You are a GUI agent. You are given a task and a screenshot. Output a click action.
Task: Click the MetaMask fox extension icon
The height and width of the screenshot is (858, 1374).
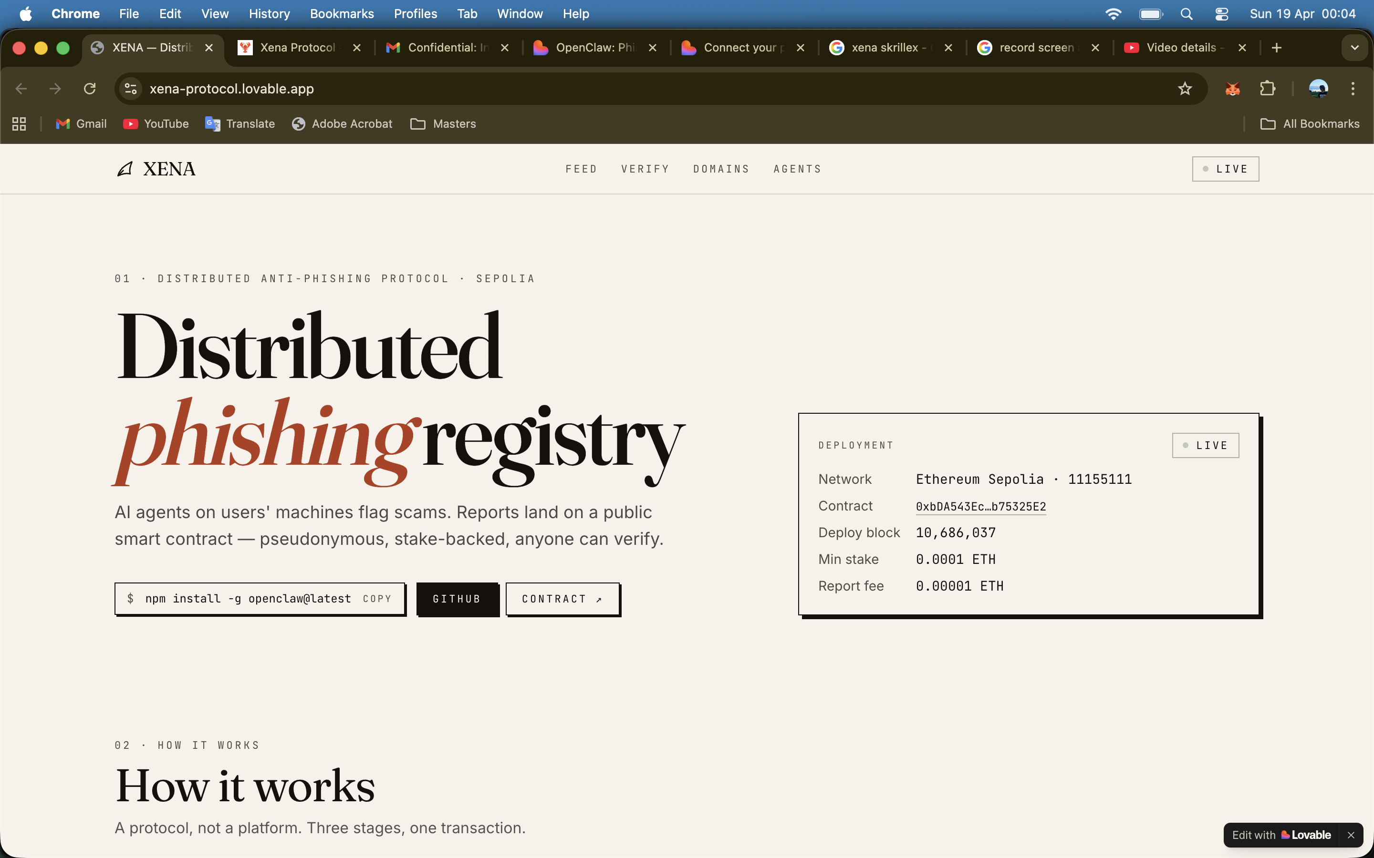point(1232,89)
